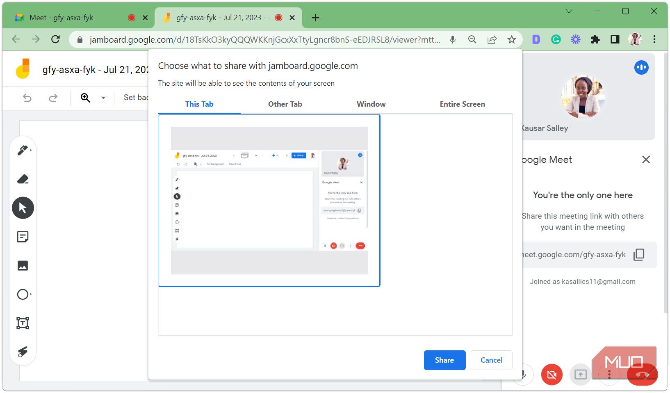Click the Share button to start sharing
This screenshot has height=393, width=670.
[444, 360]
